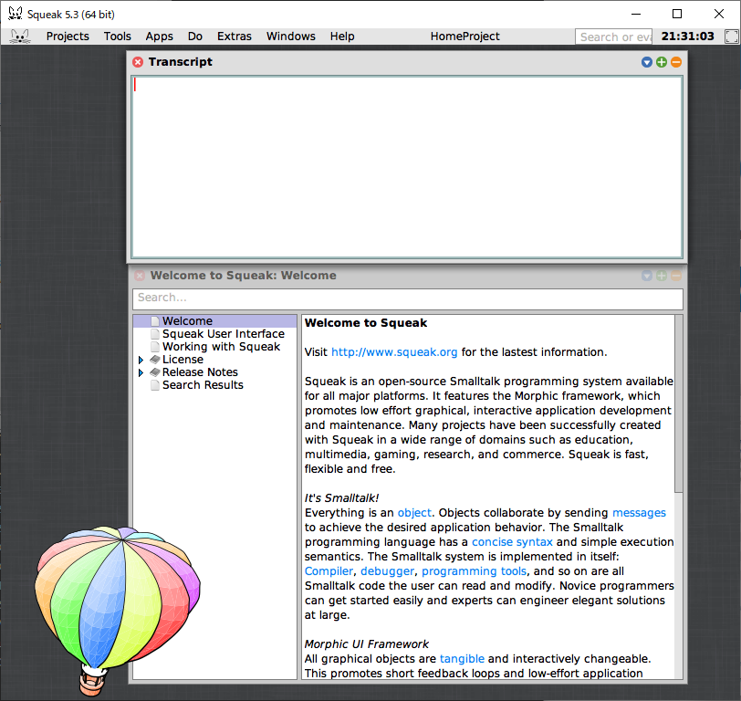The width and height of the screenshot is (741, 701).
Task: Click the Release Notes book icon
Action: point(155,372)
